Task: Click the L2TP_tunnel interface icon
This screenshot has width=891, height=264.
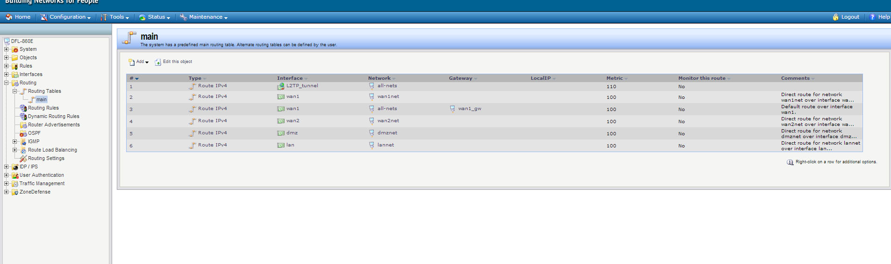Action: pyautogui.click(x=280, y=86)
